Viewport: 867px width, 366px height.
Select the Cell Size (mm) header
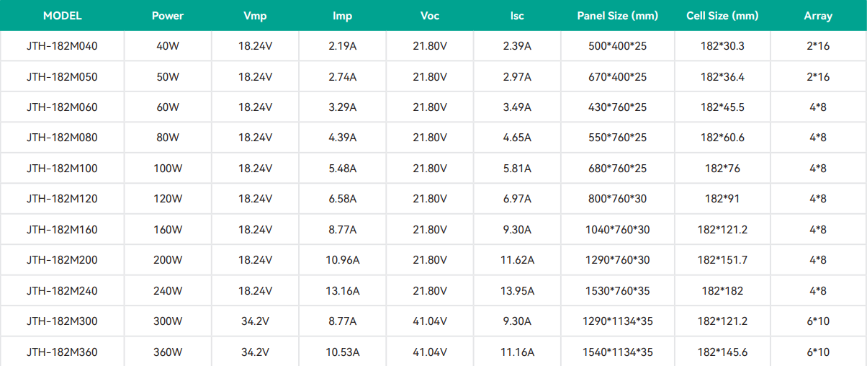point(722,16)
